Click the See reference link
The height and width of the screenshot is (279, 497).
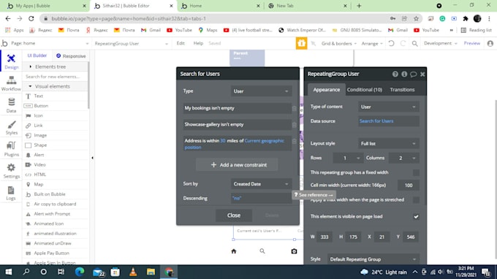[x=314, y=195]
